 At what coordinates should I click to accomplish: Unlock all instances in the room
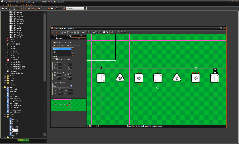coord(78,32)
